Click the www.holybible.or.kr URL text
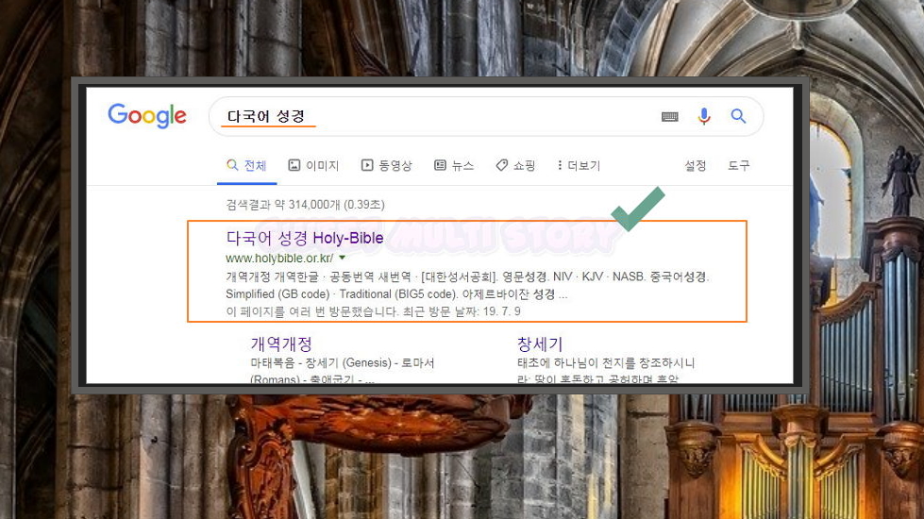Viewport: 924px width, 519px height. click(279, 258)
